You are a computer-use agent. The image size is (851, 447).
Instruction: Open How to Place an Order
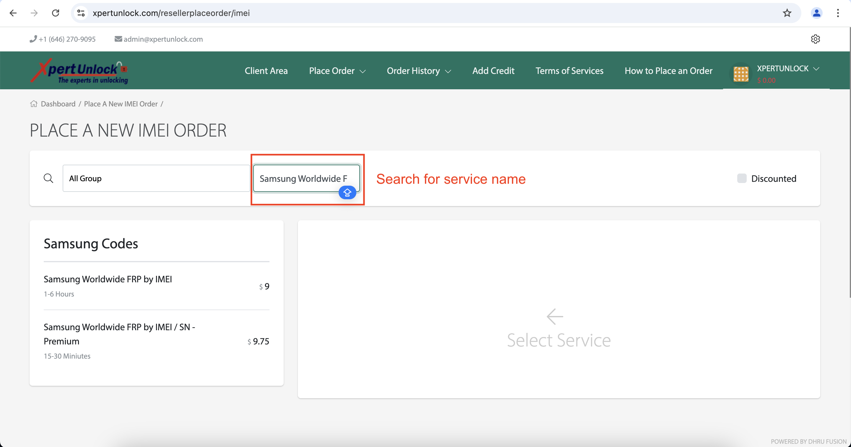(x=668, y=71)
